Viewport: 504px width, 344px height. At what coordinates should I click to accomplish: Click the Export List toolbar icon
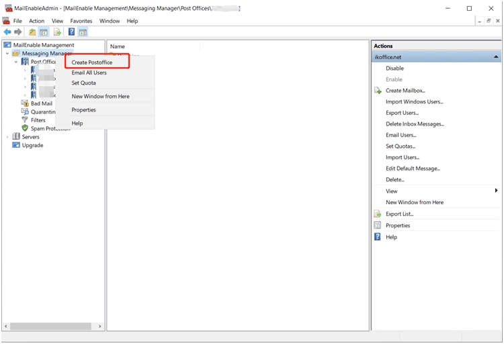(58, 32)
